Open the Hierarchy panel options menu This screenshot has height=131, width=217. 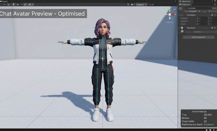tap(212, 1)
